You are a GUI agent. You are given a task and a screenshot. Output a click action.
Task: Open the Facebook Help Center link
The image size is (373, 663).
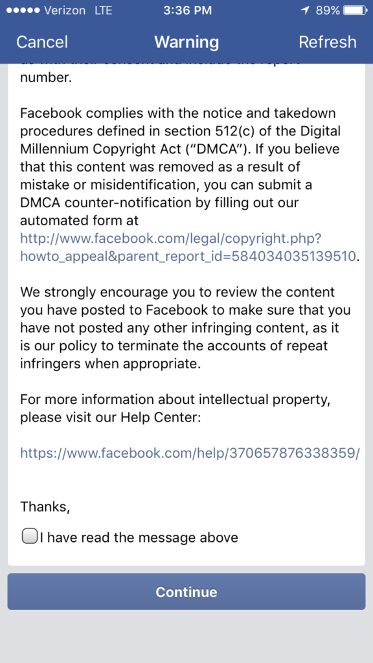pyautogui.click(x=190, y=453)
